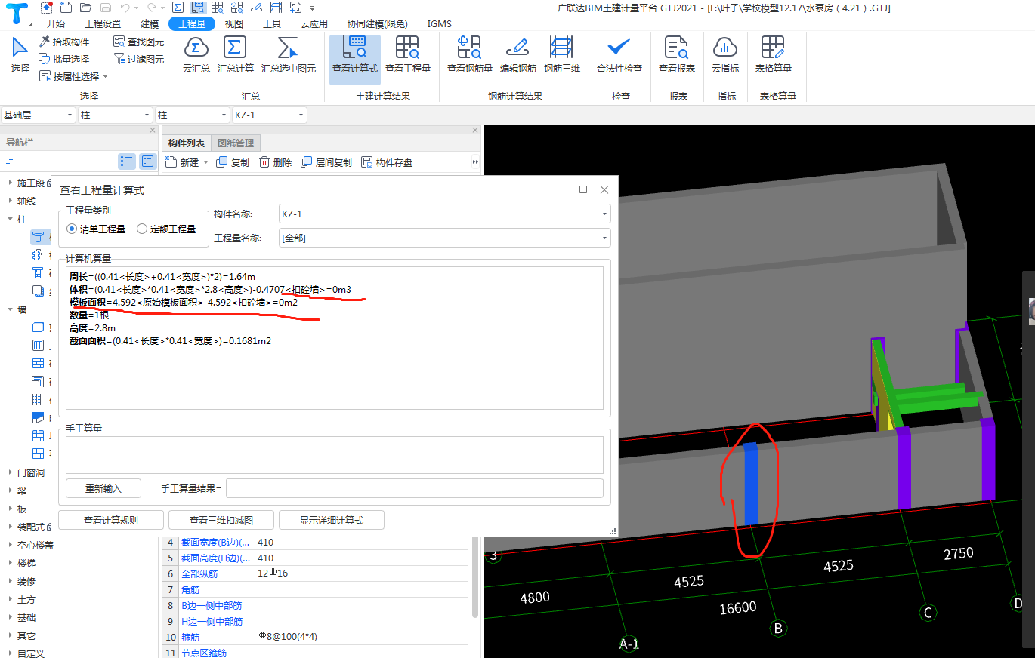Open 云应用 ribbon tab

pos(314,24)
